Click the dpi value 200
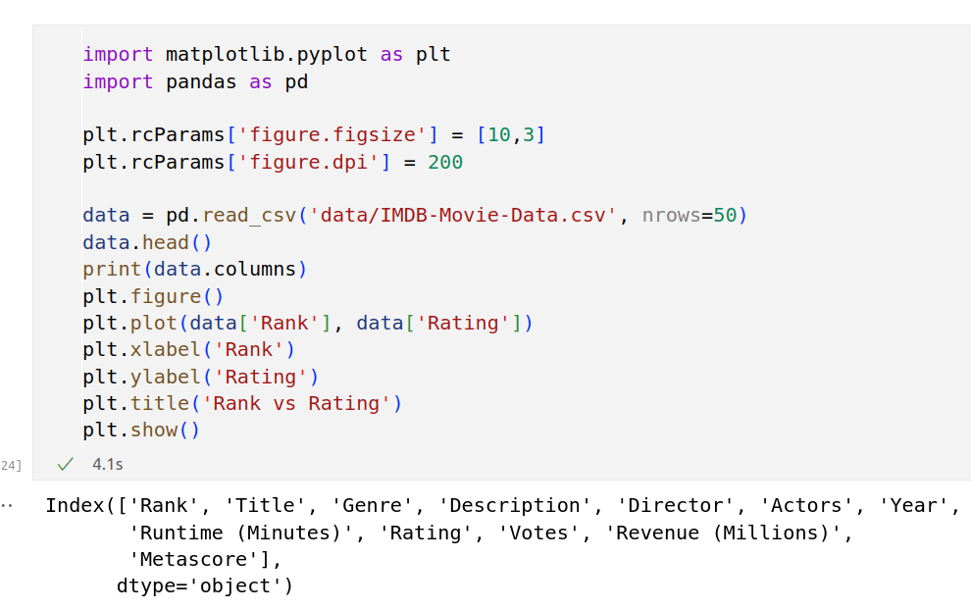971x610 pixels. (x=445, y=162)
